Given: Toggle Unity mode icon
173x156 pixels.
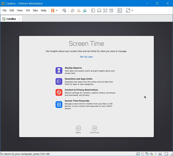Looking at the screenshot, I should click(111, 11).
